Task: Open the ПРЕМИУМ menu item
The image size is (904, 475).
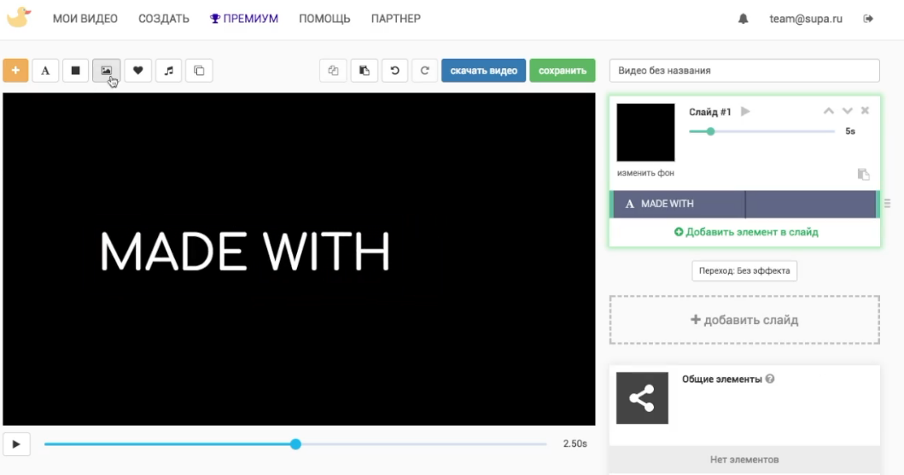Action: (244, 19)
